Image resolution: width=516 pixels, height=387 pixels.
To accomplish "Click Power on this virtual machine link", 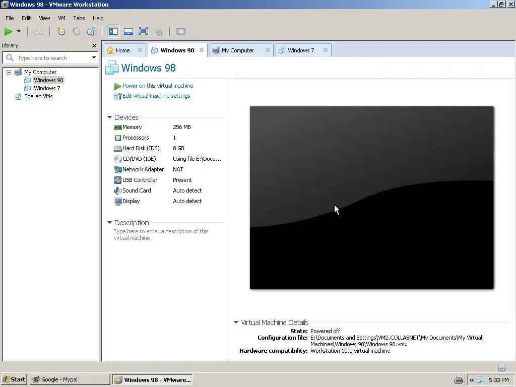I will 158,86.
